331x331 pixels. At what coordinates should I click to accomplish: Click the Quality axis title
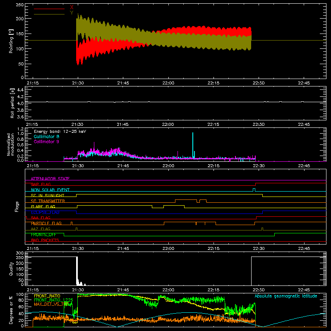click(11, 269)
